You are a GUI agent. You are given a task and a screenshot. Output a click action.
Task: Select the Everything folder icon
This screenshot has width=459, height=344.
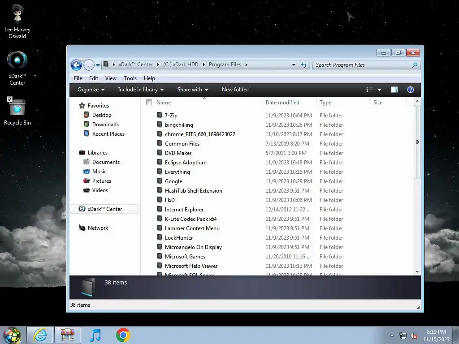point(160,172)
